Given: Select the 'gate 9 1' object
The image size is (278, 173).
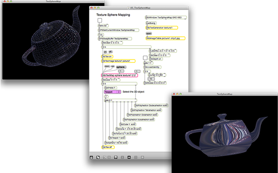Looking at the screenshot, I should tap(120, 100).
